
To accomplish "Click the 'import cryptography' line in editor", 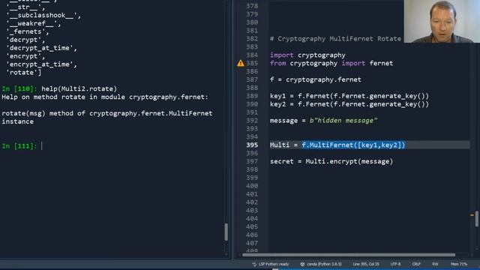I will pos(307,55).
